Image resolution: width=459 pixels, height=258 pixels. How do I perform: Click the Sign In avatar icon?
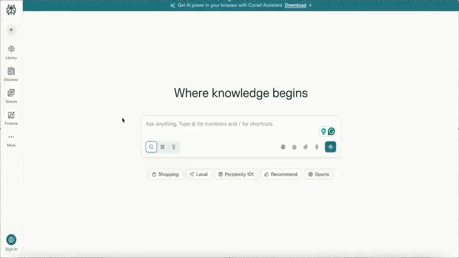[x=11, y=240]
